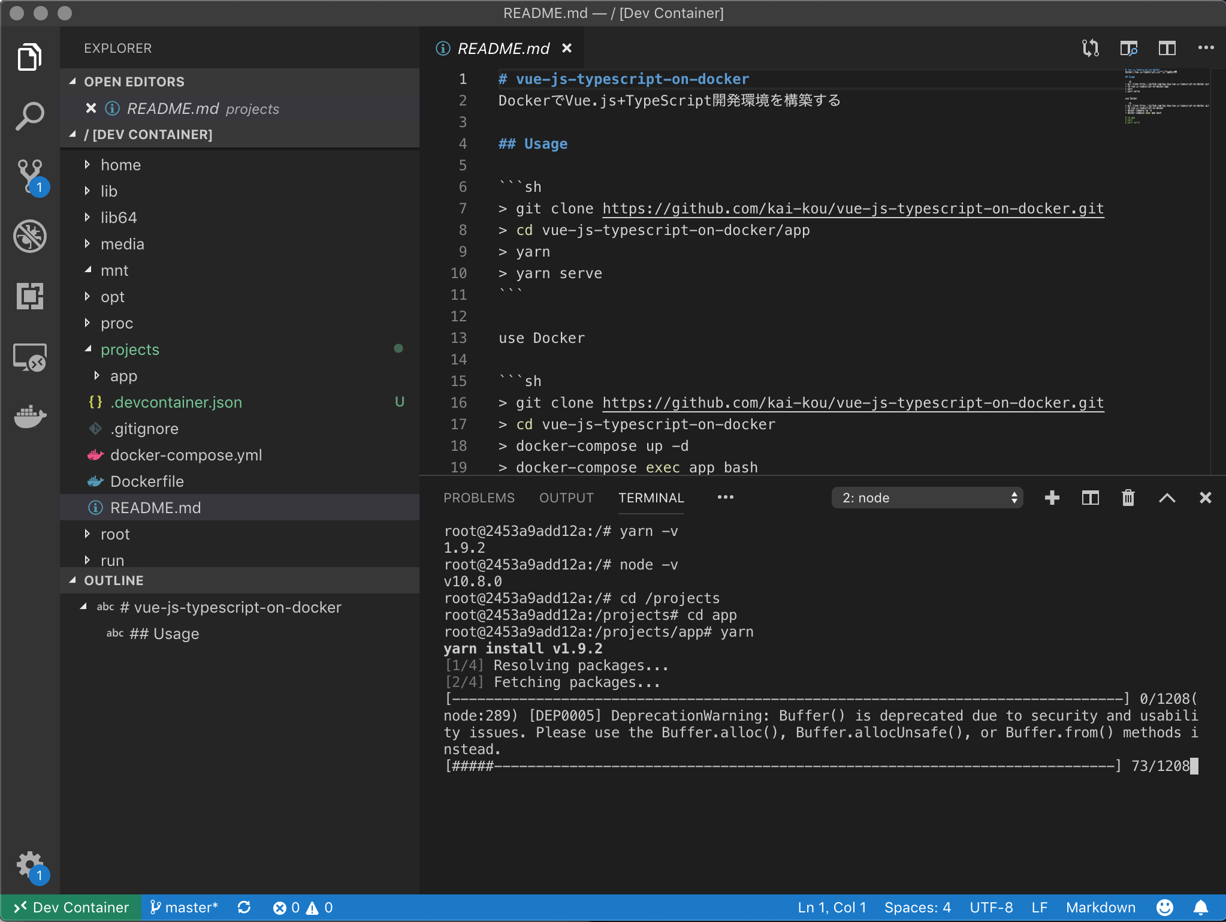The image size is (1226, 922).
Task: Open the Manage gear menu
Action: (x=29, y=866)
